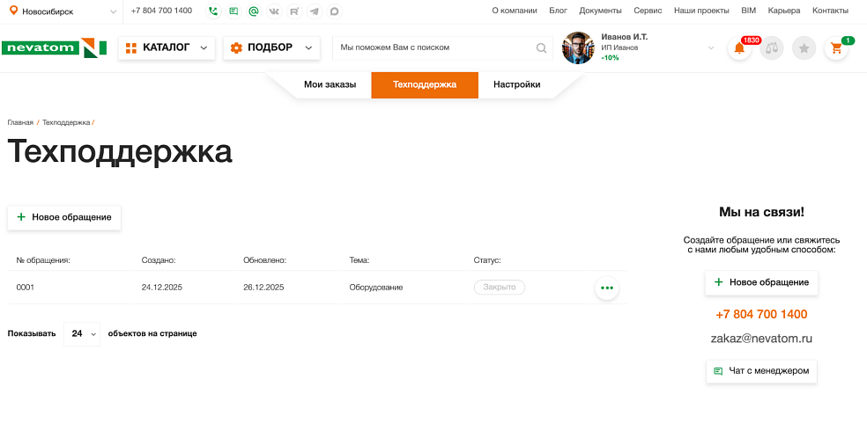Expand the Подбор dropdown
Image resolution: width=867 pixels, height=423 pixels.
tap(271, 47)
